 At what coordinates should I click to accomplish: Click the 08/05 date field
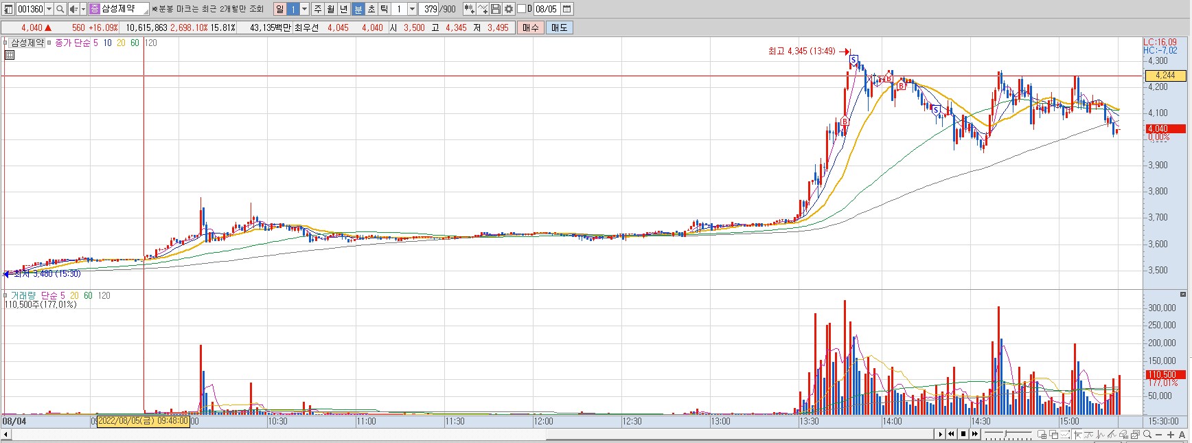click(547, 9)
